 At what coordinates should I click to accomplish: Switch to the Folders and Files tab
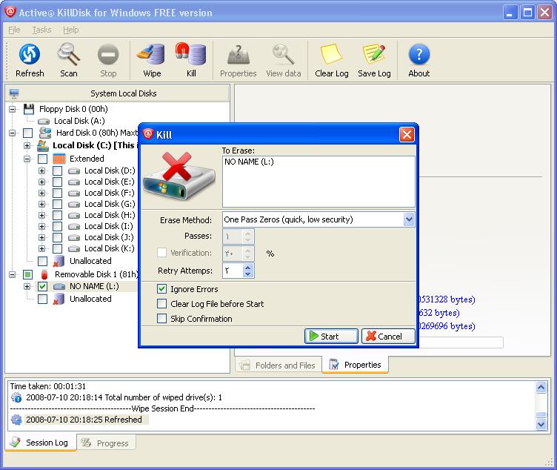(x=278, y=365)
